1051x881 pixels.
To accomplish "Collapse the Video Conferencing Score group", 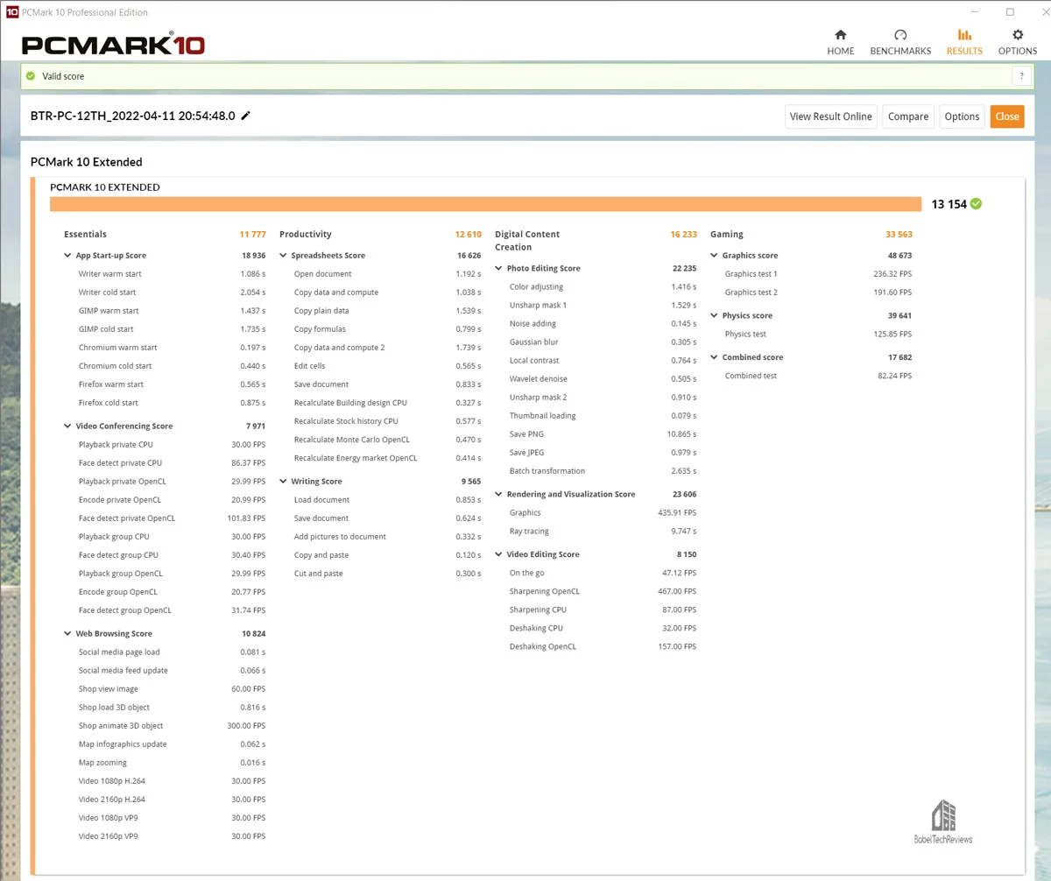I will click(x=68, y=426).
